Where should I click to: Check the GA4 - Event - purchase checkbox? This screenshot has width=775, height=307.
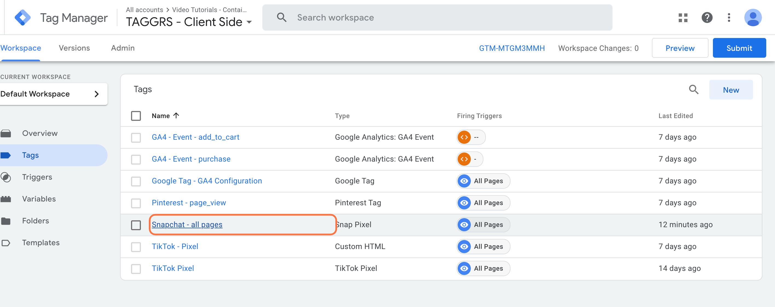coord(136,159)
